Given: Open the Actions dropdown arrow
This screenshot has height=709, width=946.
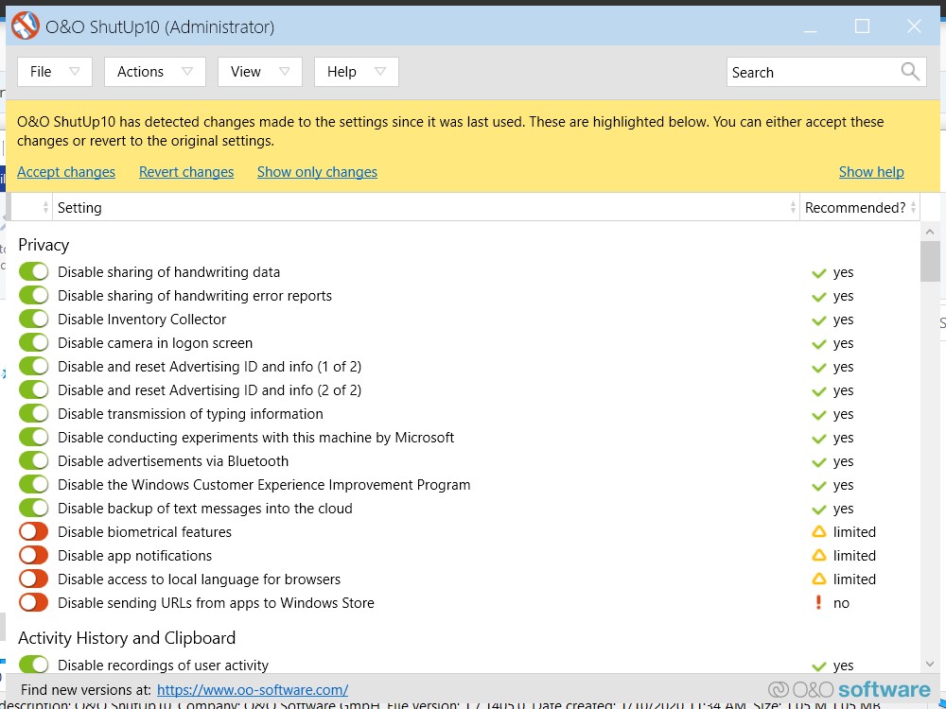Looking at the screenshot, I should pyautogui.click(x=187, y=71).
